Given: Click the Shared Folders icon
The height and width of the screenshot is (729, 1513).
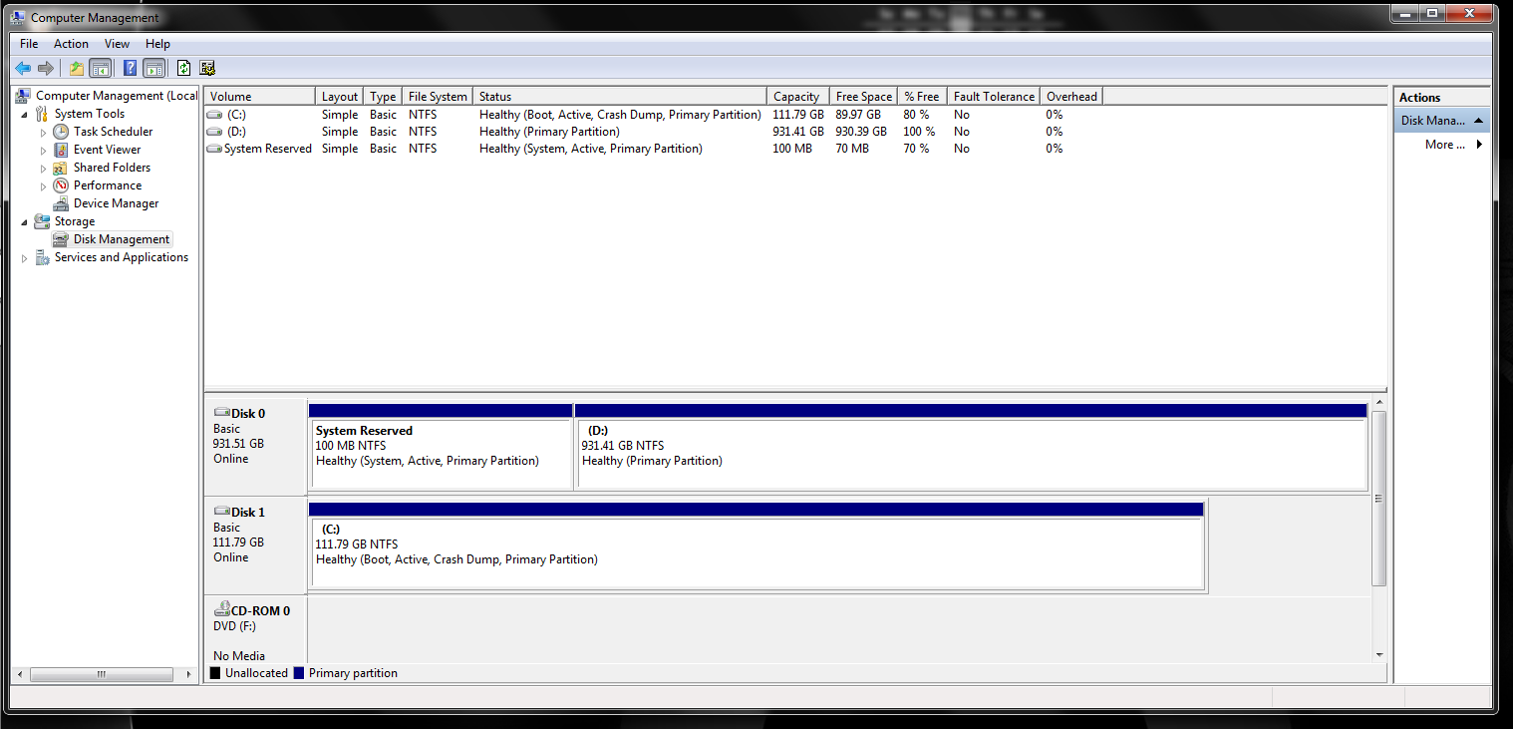Looking at the screenshot, I should 62,168.
